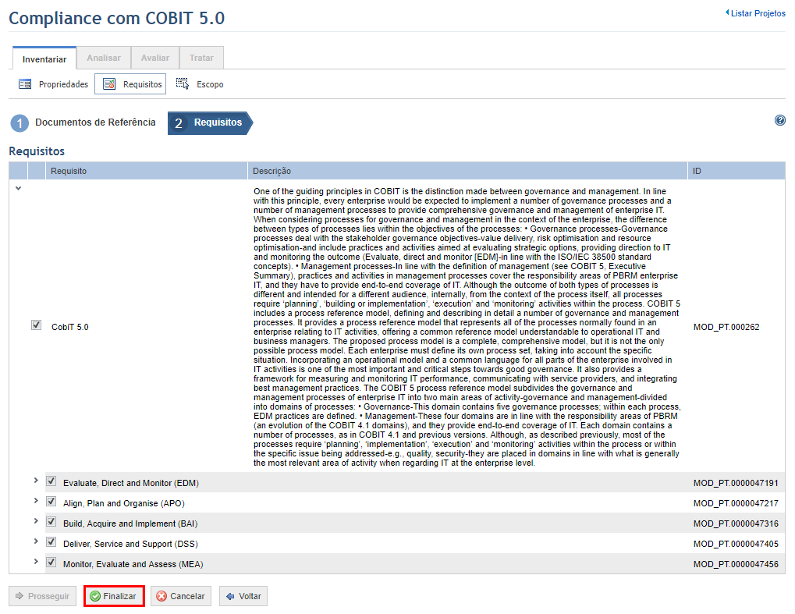
Task: Select the Deliver, Service and Support (DSS) label
Action: [x=130, y=544]
